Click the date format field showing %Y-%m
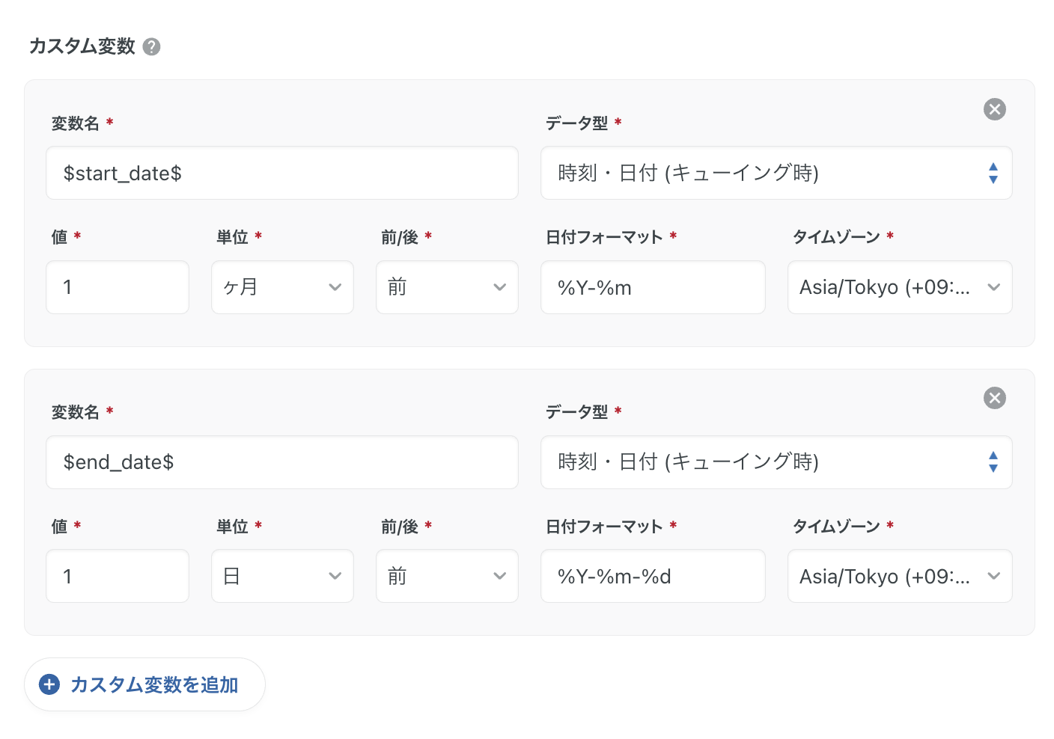The height and width of the screenshot is (739, 1054). pyautogui.click(x=653, y=287)
